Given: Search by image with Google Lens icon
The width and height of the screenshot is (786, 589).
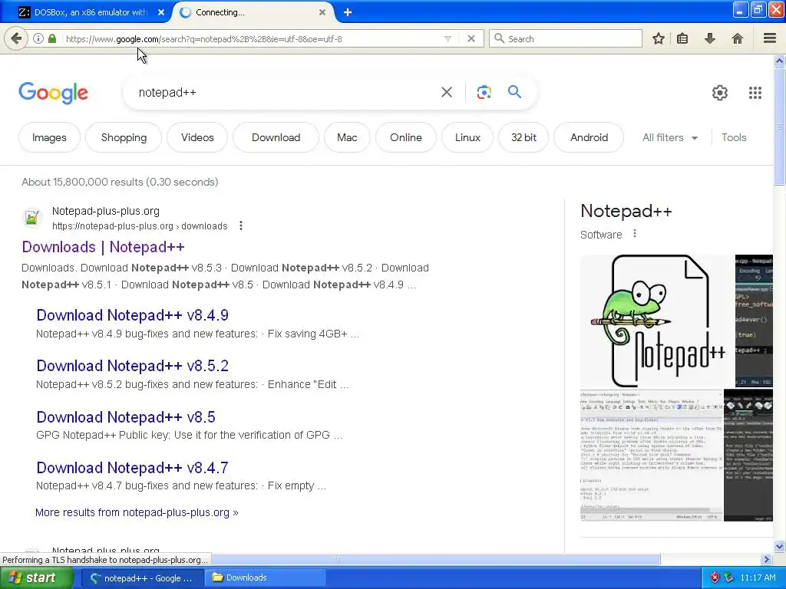Looking at the screenshot, I should pos(484,92).
